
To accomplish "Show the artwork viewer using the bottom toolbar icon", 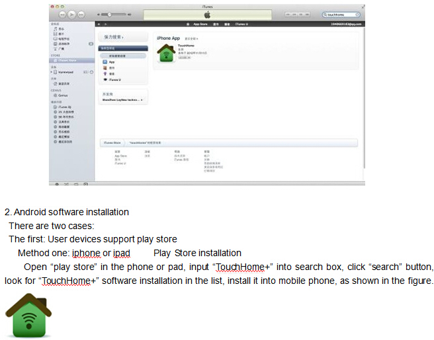I will [x=86, y=184].
